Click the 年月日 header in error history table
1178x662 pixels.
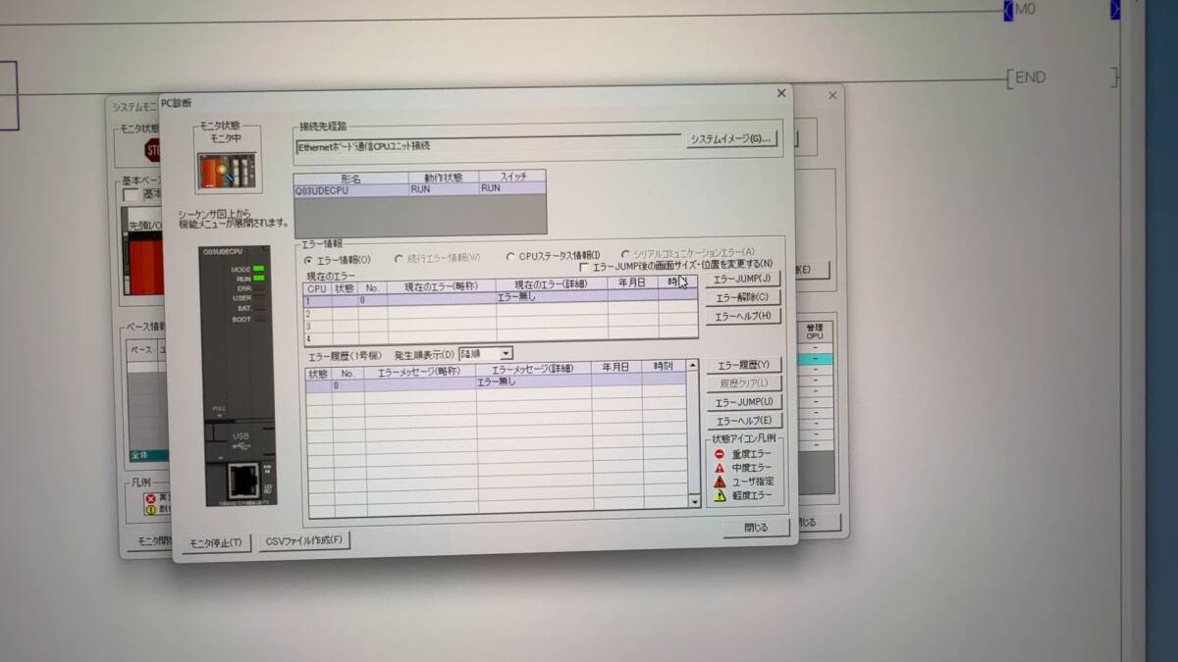coord(616,368)
